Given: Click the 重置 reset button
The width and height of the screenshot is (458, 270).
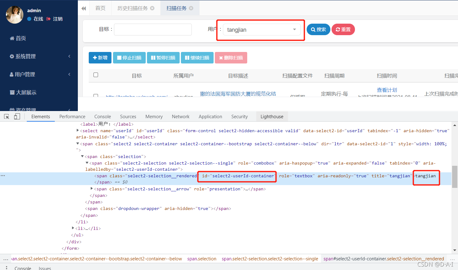Looking at the screenshot, I should pyautogui.click(x=343, y=30).
